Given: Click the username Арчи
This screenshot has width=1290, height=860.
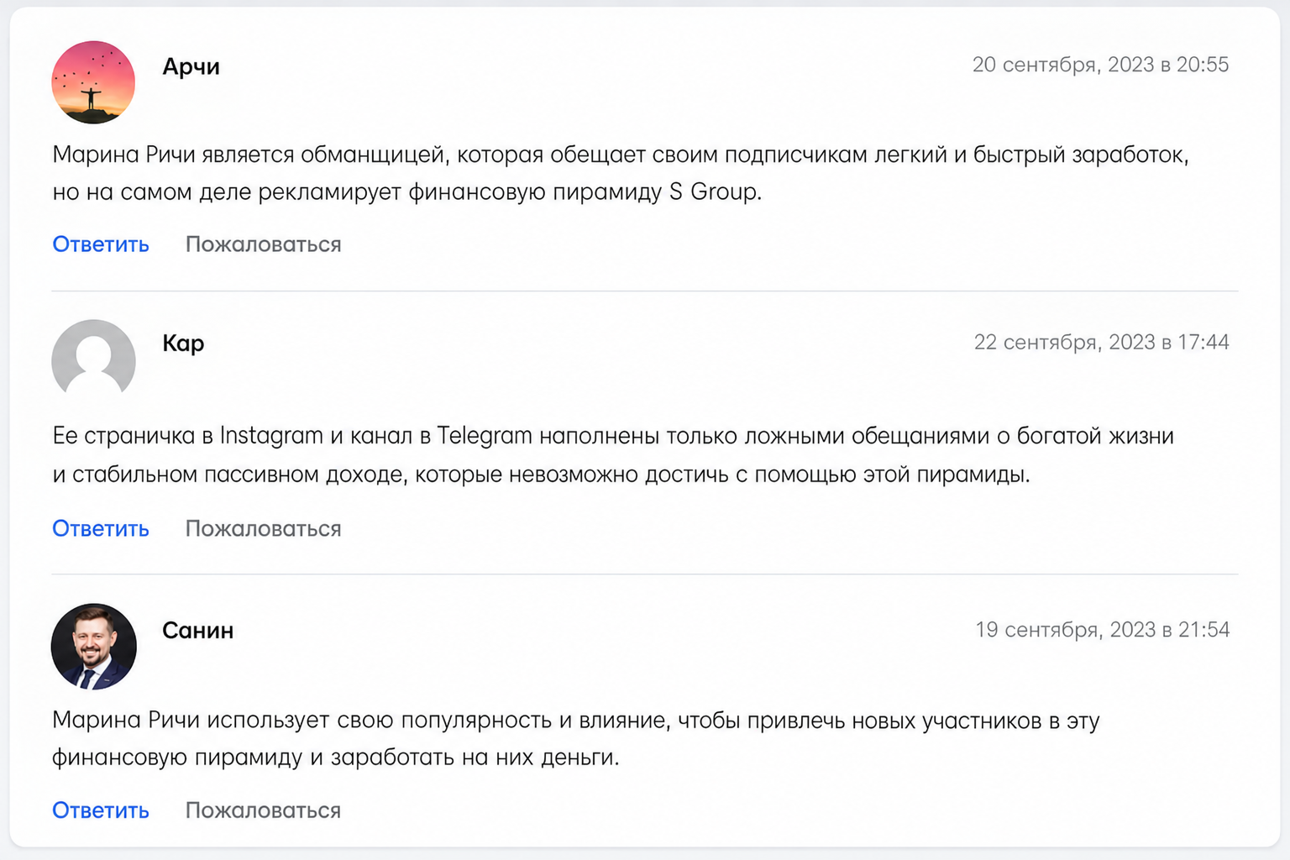Looking at the screenshot, I should click(x=191, y=66).
